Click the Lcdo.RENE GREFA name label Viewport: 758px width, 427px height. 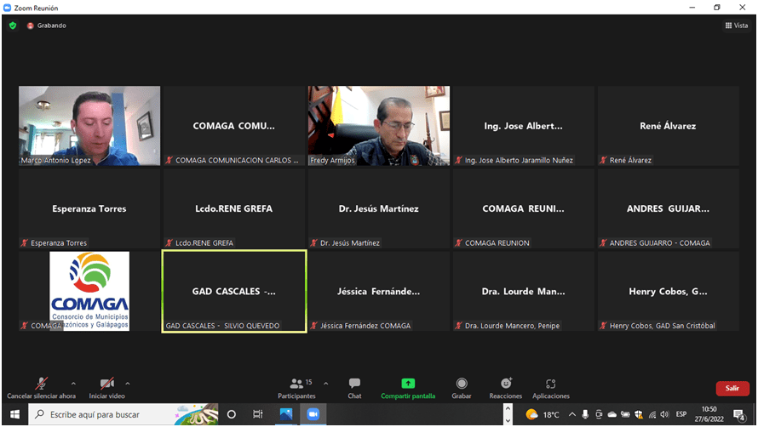[204, 243]
